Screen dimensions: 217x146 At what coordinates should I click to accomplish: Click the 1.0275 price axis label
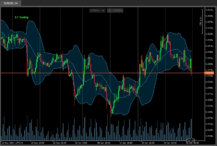coord(209,94)
